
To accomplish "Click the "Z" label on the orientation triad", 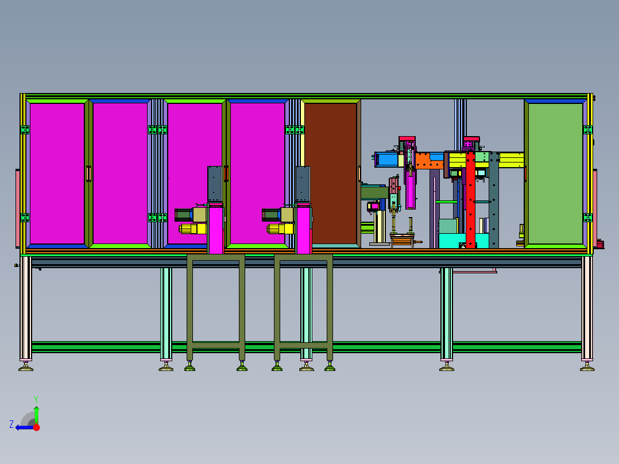I will pyautogui.click(x=11, y=424).
